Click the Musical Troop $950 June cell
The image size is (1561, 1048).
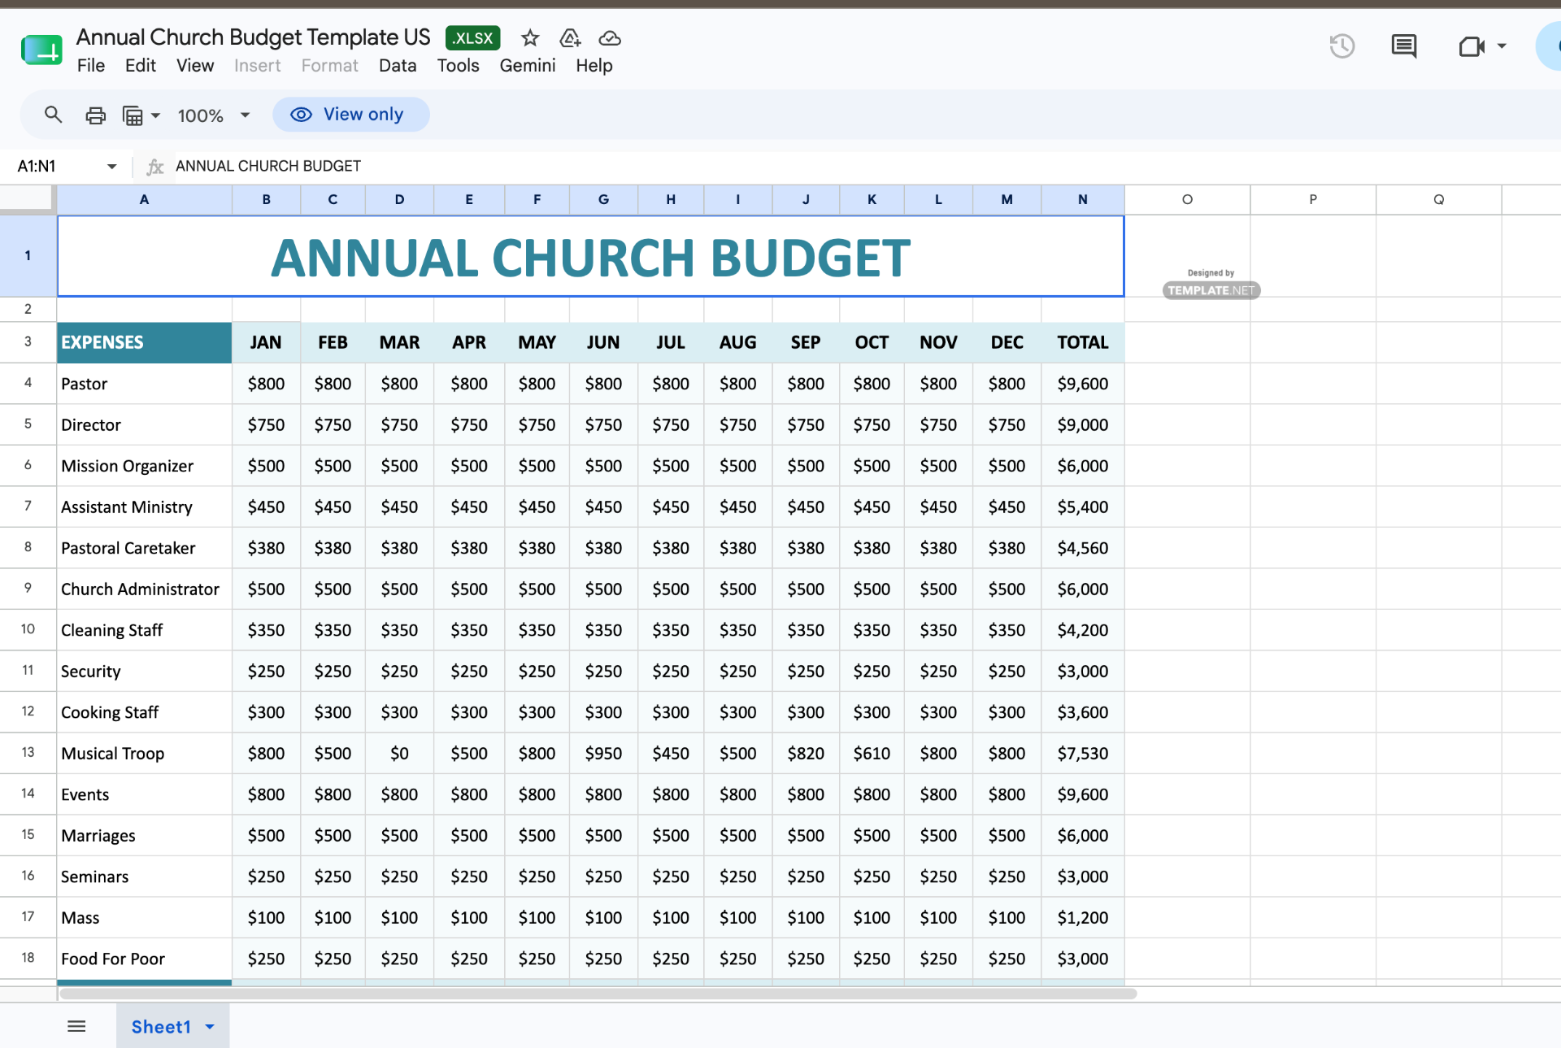[603, 754]
